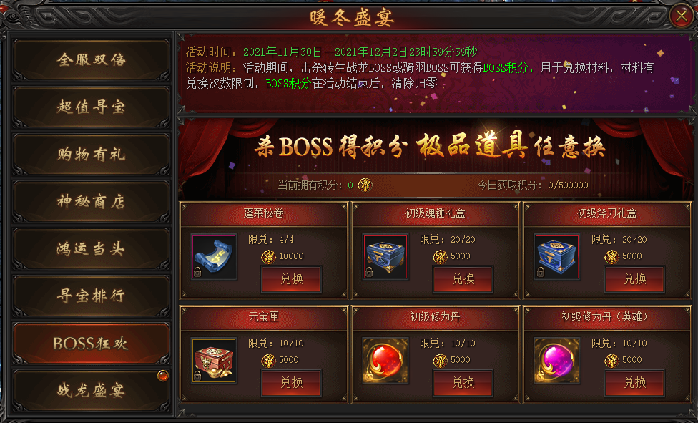Click the 蓬莱秘卷 scroll item icon
The width and height of the screenshot is (698, 423).
pos(214,257)
